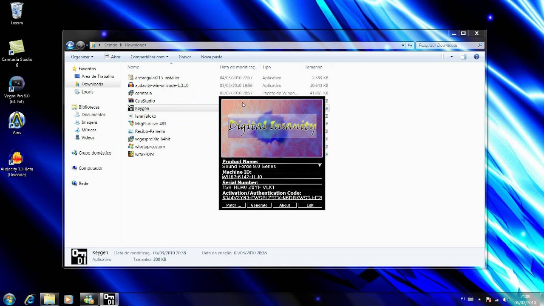Open recent pages dropdown beside forward arrow
The height and width of the screenshot is (306, 544).
[x=87, y=45]
